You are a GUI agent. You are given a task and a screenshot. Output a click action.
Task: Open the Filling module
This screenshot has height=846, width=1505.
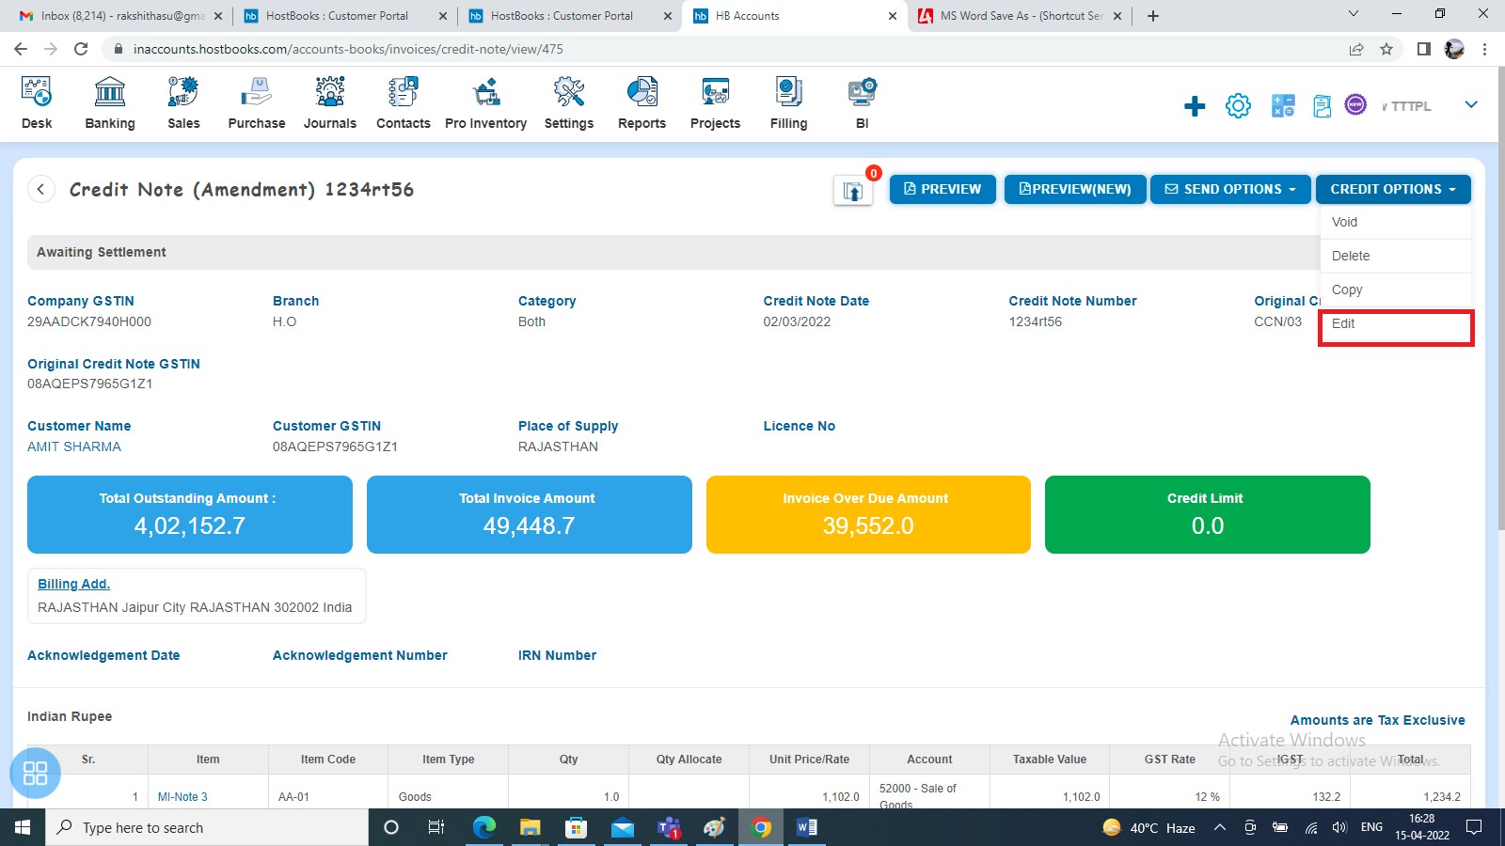789,103
